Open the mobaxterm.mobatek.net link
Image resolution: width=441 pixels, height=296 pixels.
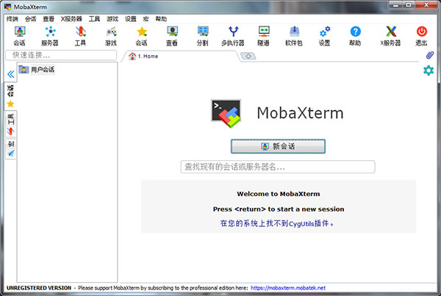[288, 288]
